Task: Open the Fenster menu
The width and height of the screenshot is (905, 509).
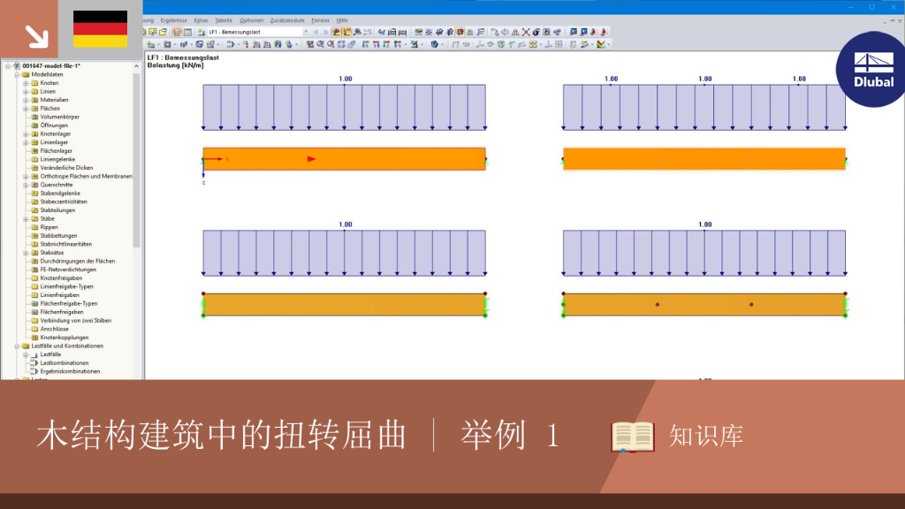Action: coord(320,20)
